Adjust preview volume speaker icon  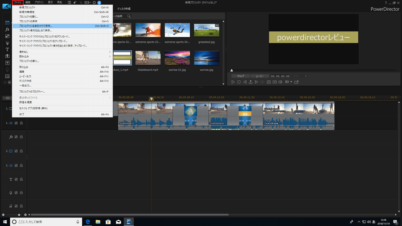pos(280,82)
